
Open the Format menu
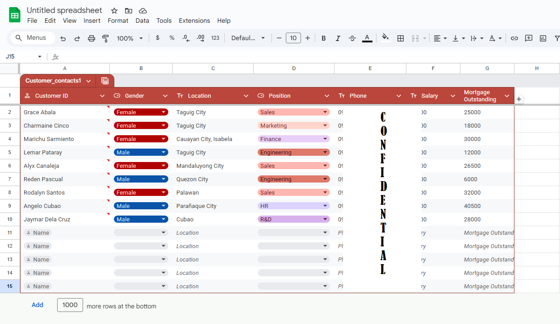(118, 21)
